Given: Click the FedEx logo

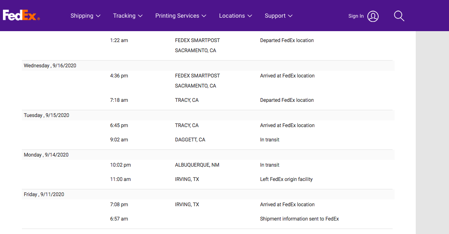Looking at the screenshot, I should (21, 16).
